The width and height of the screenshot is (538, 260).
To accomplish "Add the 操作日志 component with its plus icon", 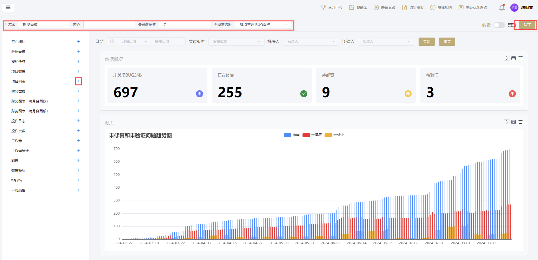I will click(78, 121).
